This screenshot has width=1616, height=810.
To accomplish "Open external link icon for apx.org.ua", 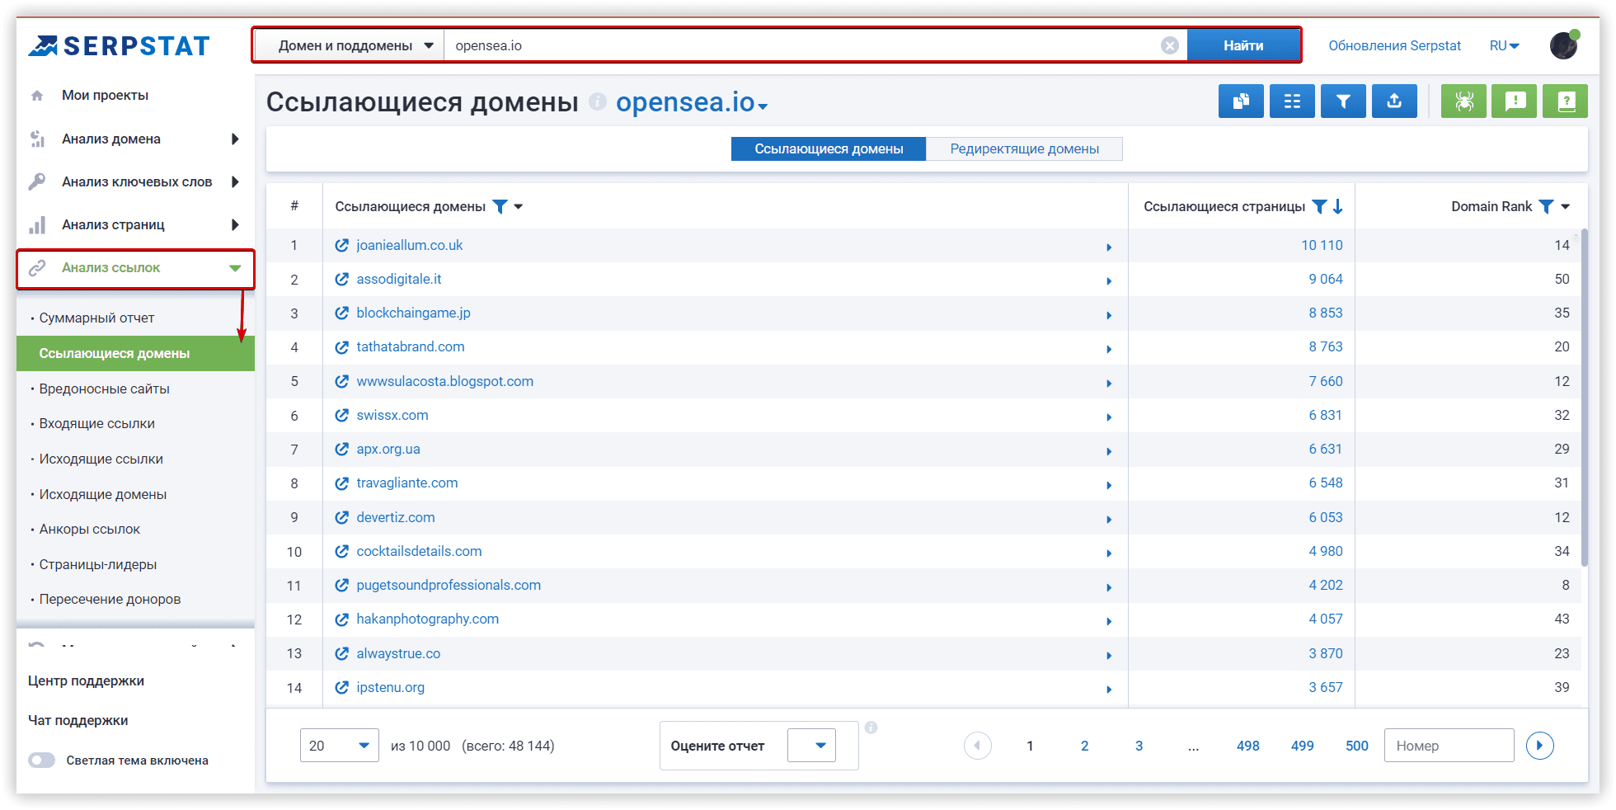I will point(341,449).
